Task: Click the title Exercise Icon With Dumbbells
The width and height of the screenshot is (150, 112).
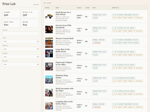Action: pos(63,27)
